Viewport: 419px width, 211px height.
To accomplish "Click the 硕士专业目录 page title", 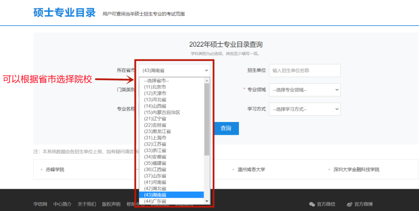I will point(64,12).
